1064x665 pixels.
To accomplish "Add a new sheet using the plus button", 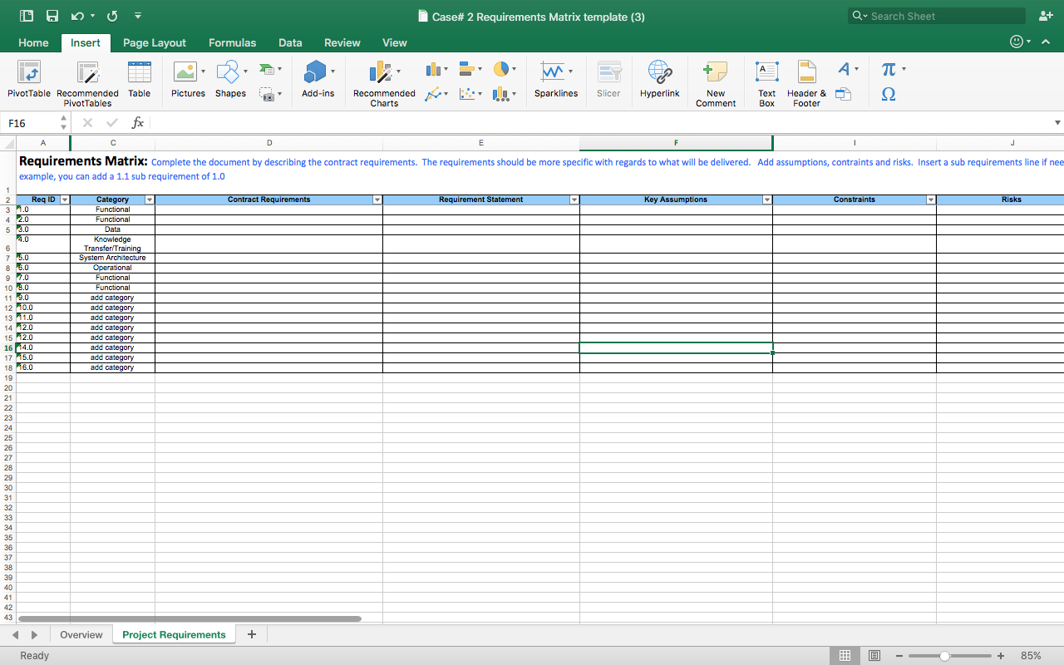I will (252, 633).
